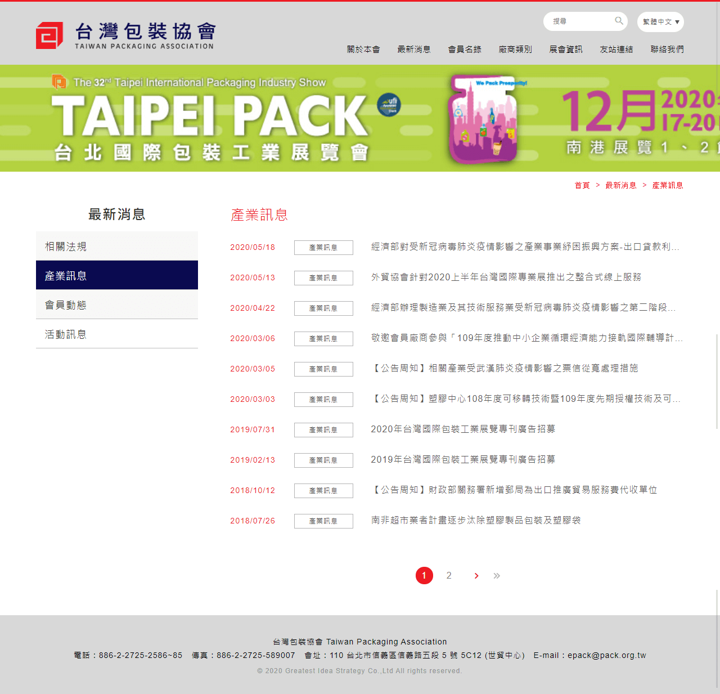
Task: Open the 最新消息 menu in navigation
Action: pos(414,50)
